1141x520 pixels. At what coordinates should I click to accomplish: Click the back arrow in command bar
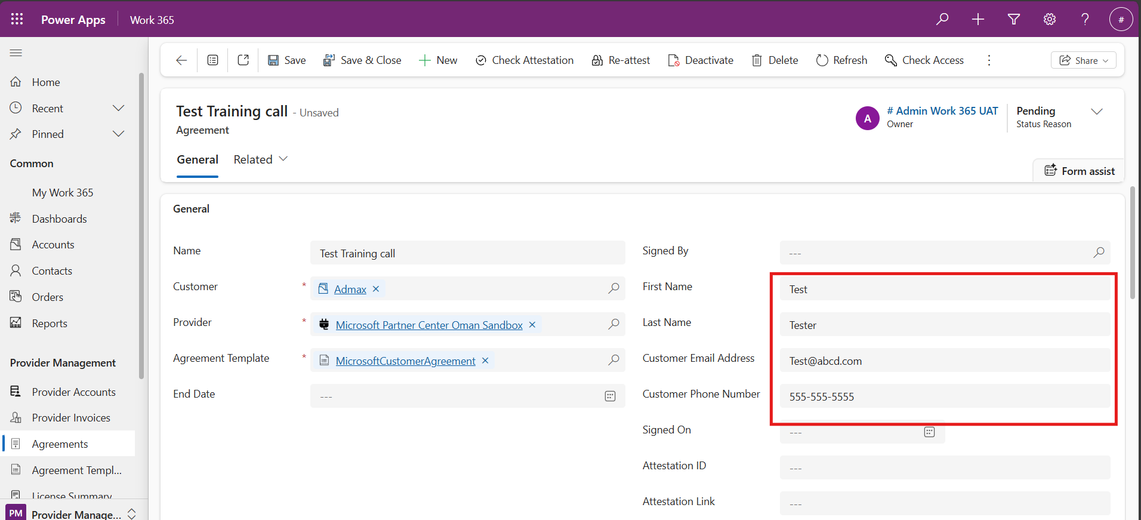coord(181,60)
